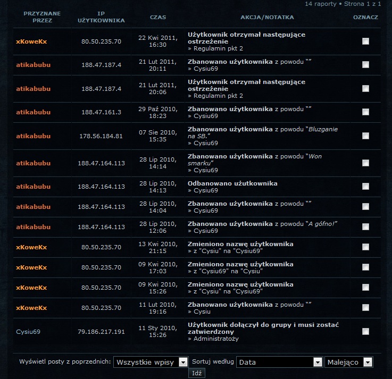Tick the checkbox for 'Won smarku' entry

coord(365,163)
